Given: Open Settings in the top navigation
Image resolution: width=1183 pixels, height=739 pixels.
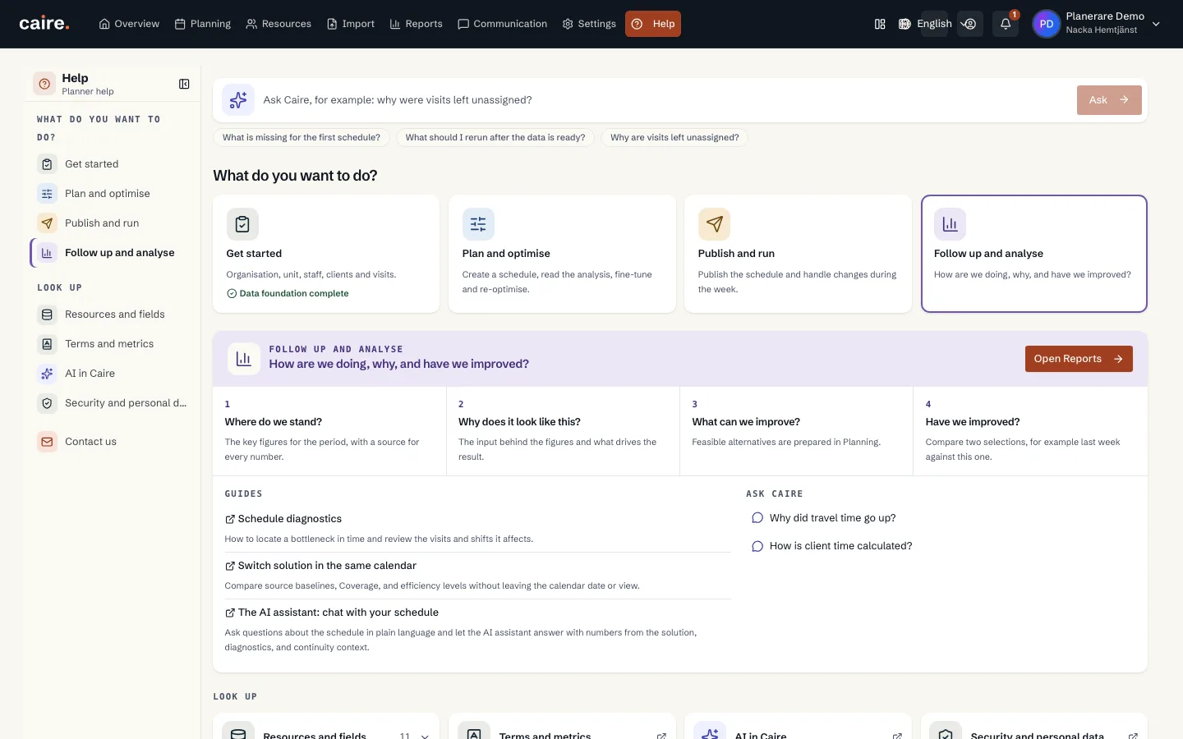Looking at the screenshot, I should (589, 24).
